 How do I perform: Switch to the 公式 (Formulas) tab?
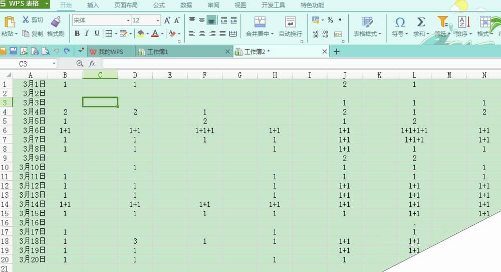pos(159,5)
